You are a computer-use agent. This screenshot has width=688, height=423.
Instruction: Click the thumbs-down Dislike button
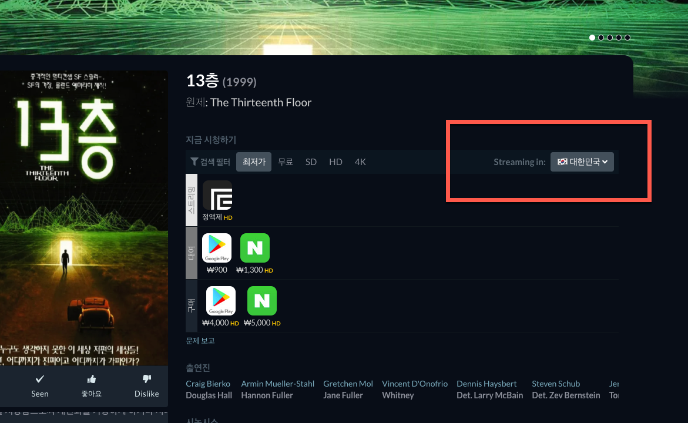[x=146, y=386]
